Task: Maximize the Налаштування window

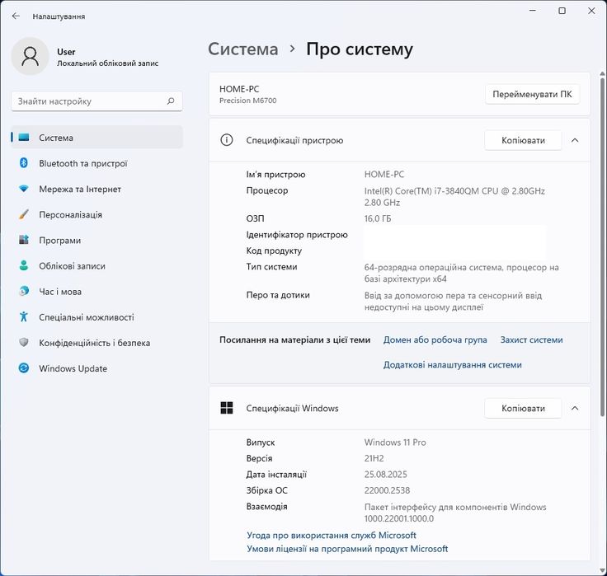Action: (x=562, y=11)
